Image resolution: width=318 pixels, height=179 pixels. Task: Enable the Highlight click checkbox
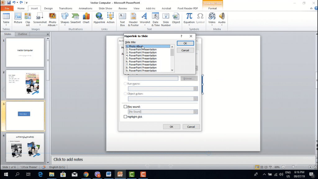click(125, 117)
